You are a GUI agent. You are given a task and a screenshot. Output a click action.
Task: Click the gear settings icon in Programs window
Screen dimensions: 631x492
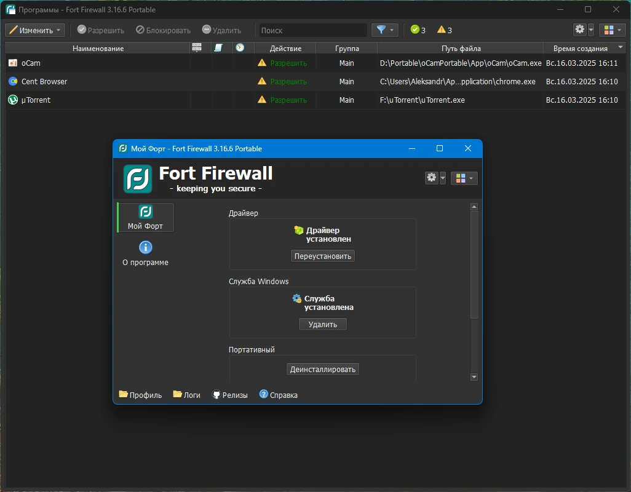[580, 30]
